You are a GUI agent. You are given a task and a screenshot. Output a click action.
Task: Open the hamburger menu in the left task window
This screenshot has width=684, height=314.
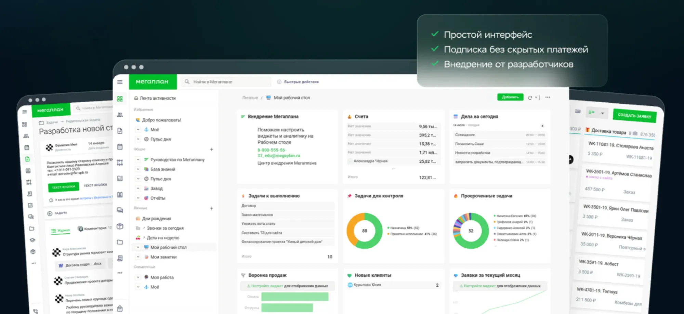pos(25,112)
